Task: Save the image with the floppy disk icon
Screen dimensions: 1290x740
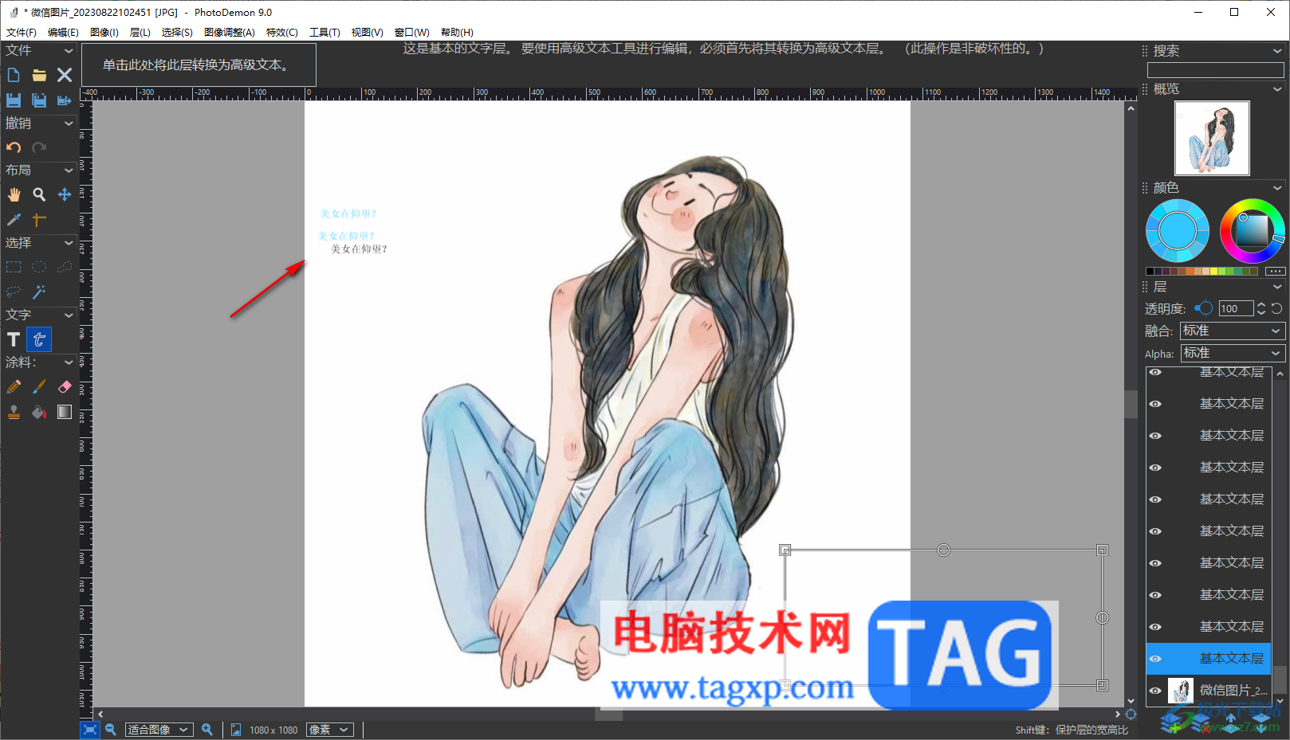Action: (14, 100)
